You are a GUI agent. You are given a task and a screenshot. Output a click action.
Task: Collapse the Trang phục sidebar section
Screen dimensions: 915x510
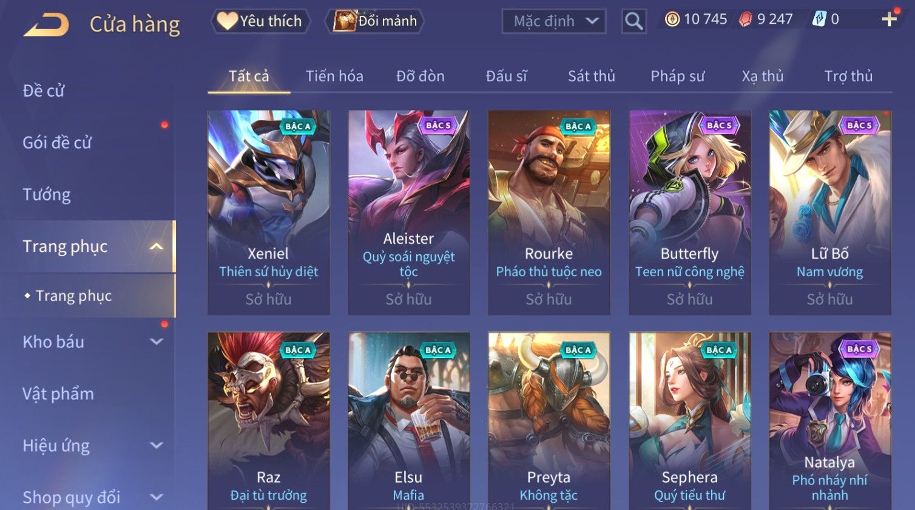click(157, 246)
